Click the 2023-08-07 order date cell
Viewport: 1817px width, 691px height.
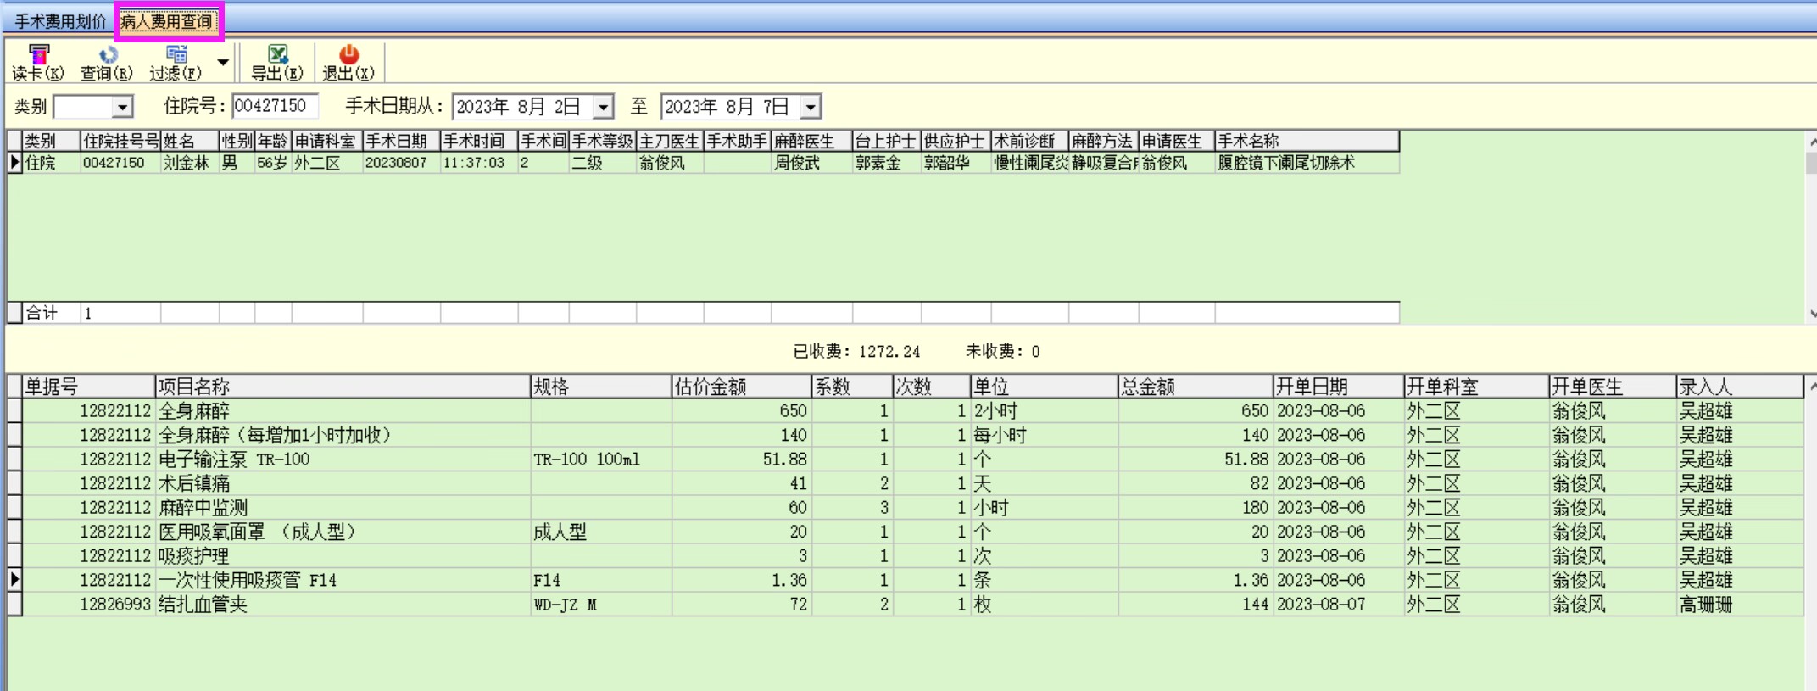coord(1338,605)
